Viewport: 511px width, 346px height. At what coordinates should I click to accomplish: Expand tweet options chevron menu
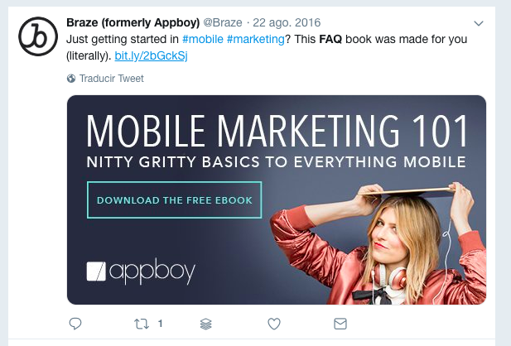click(x=479, y=23)
